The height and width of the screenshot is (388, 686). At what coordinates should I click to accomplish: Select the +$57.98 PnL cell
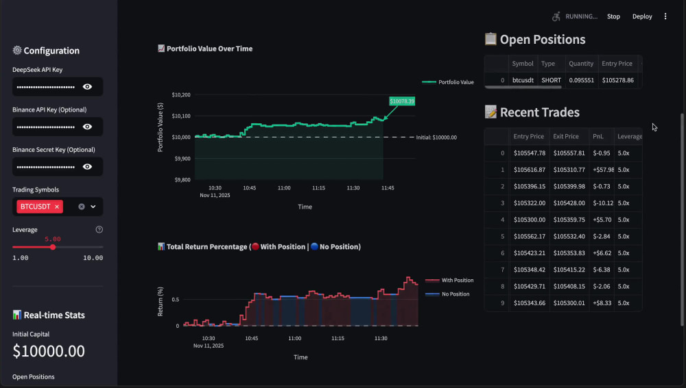(602, 170)
